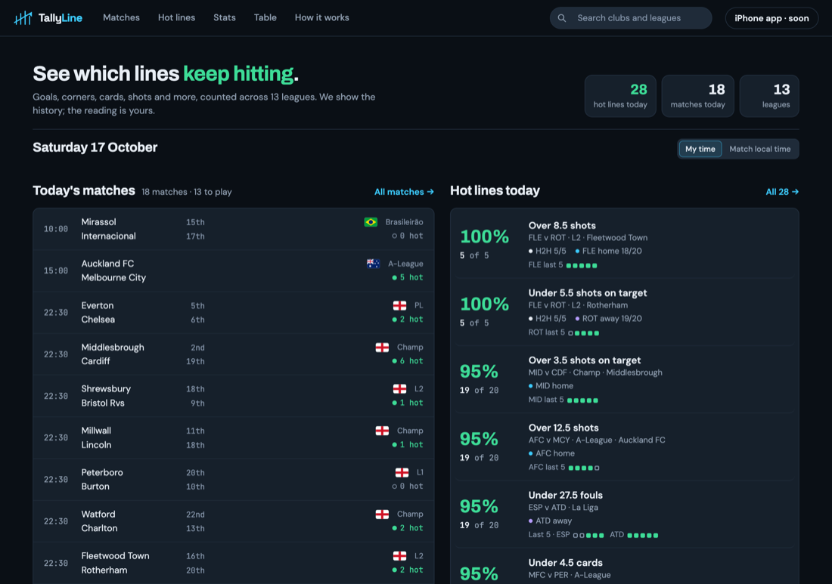
Task: Click the search magnifier icon
Action: click(x=561, y=18)
